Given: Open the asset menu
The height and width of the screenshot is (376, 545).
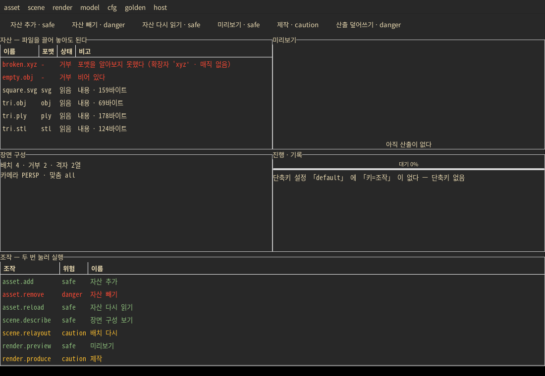Looking at the screenshot, I should (x=12, y=7).
